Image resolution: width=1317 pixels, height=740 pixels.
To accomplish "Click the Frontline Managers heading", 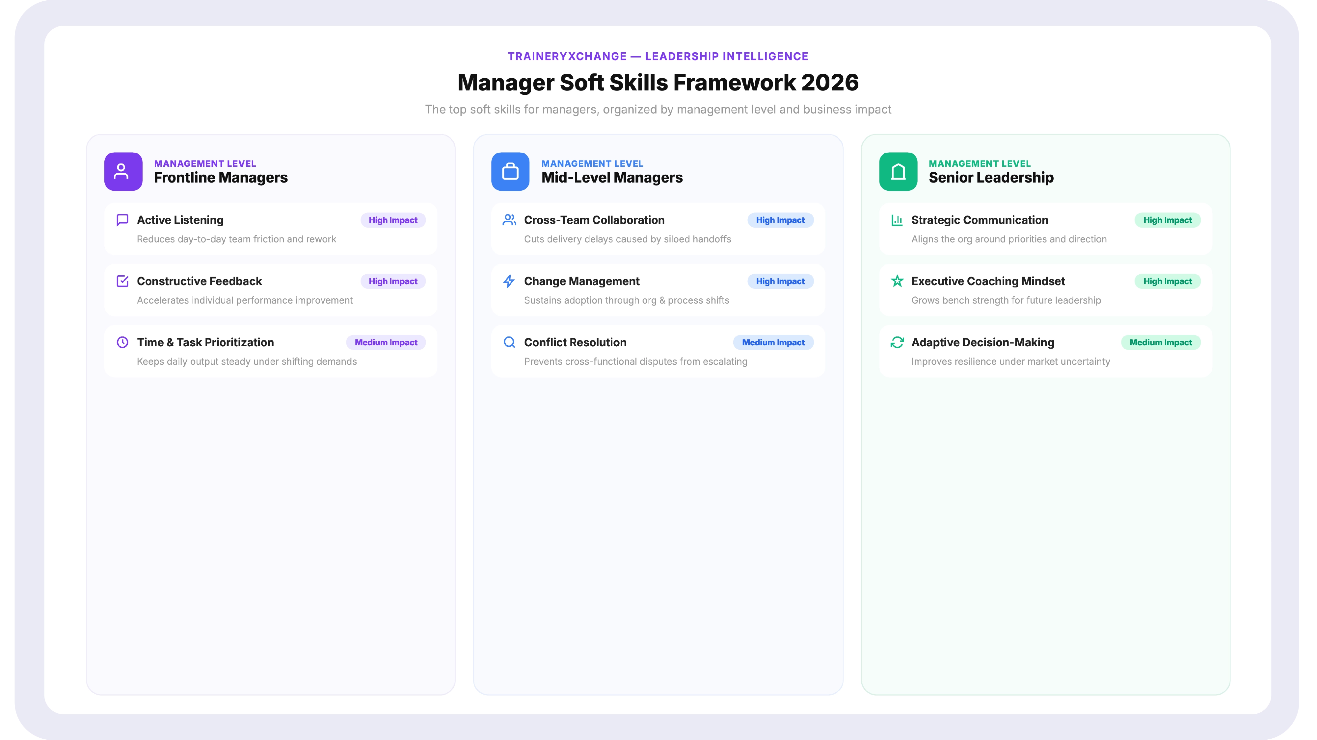I will coord(221,178).
